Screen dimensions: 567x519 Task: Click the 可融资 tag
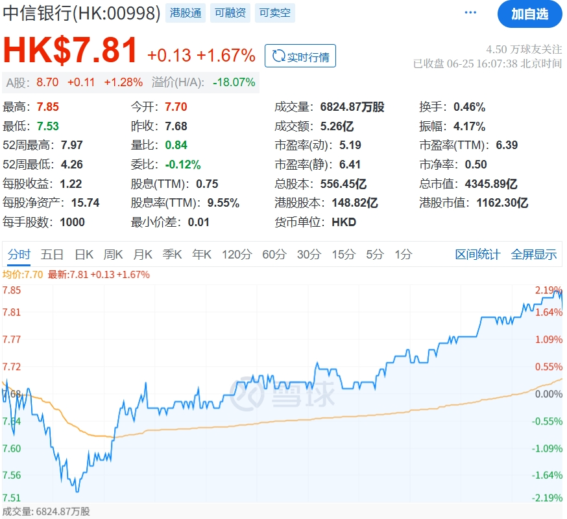[x=230, y=13]
